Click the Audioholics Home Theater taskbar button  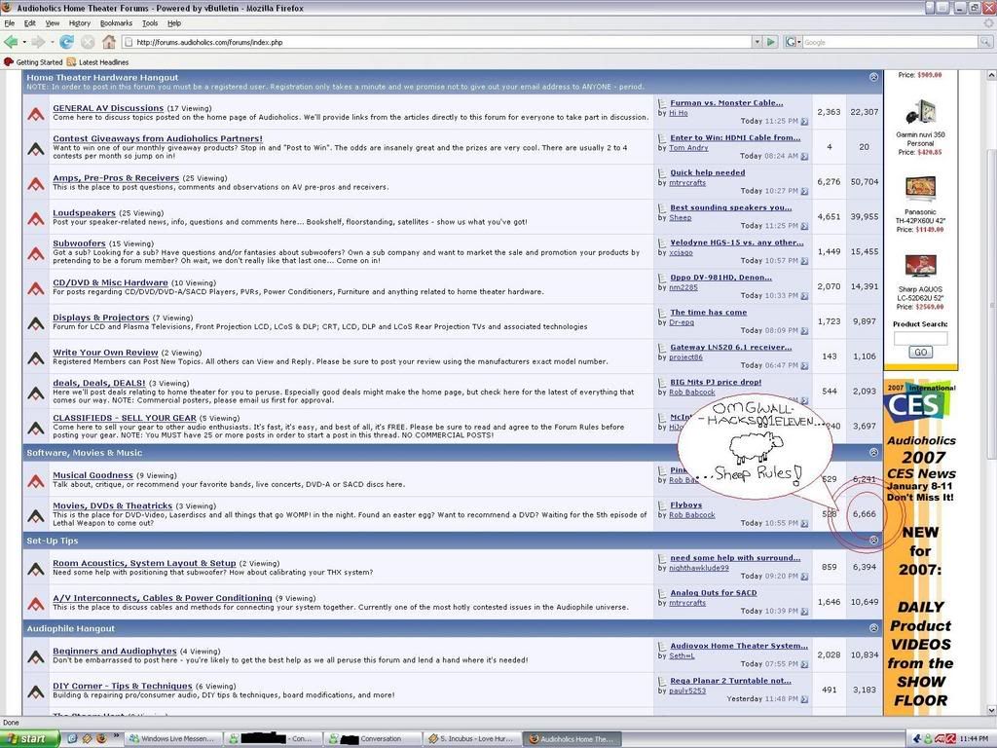coord(572,738)
